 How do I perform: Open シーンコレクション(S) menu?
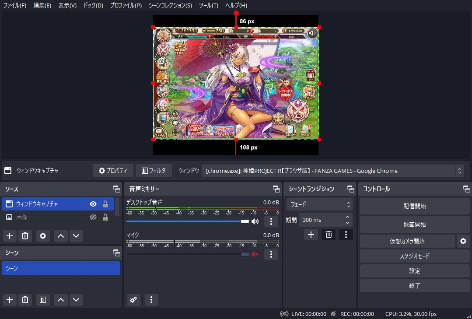pos(170,5)
